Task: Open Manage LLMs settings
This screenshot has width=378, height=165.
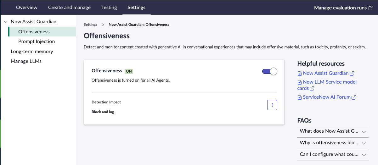Action: (26, 61)
